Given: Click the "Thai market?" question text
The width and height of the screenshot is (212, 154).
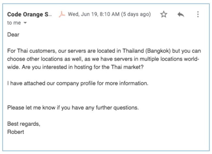Looking at the screenshot, I should click(127, 67).
